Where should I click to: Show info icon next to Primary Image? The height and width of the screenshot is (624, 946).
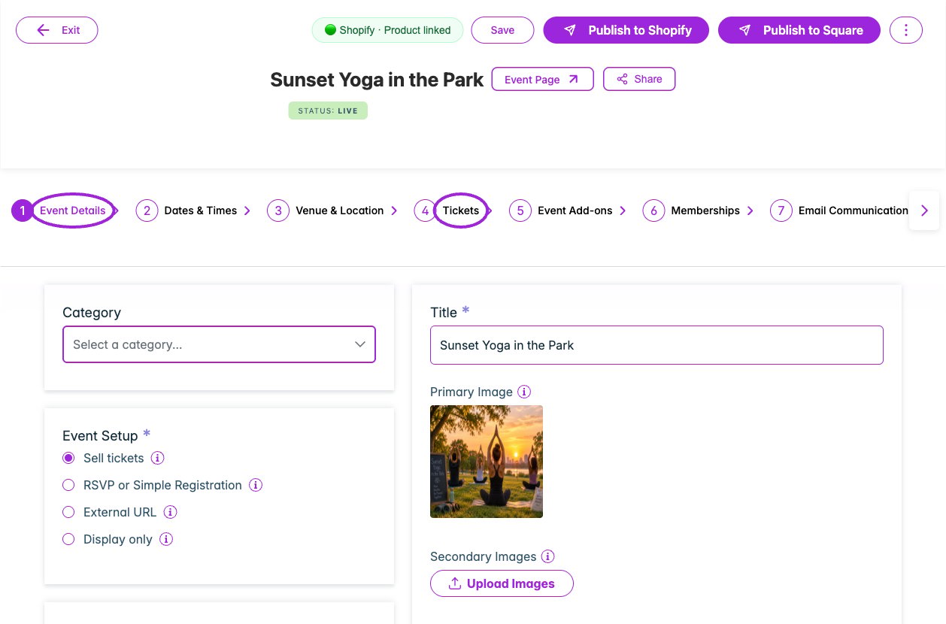[x=524, y=392]
